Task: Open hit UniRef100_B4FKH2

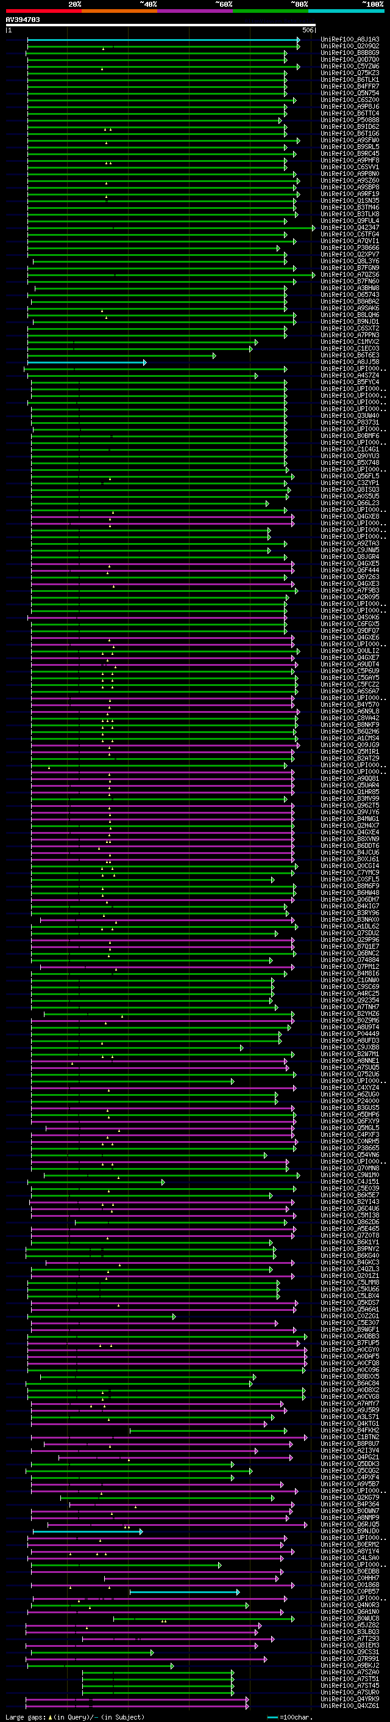Action: (x=350, y=1430)
